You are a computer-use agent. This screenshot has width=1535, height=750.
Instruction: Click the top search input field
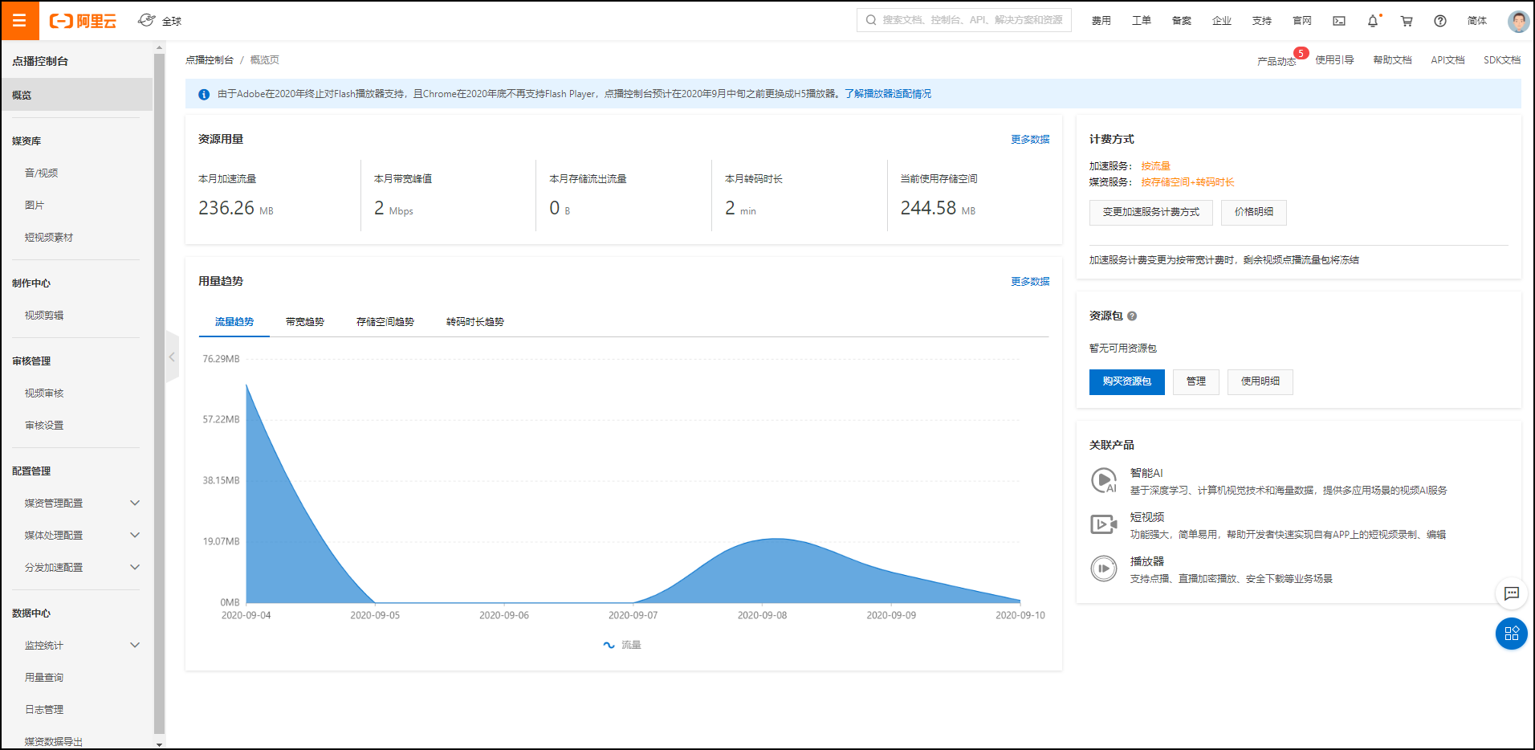click(x=964, y=20)
